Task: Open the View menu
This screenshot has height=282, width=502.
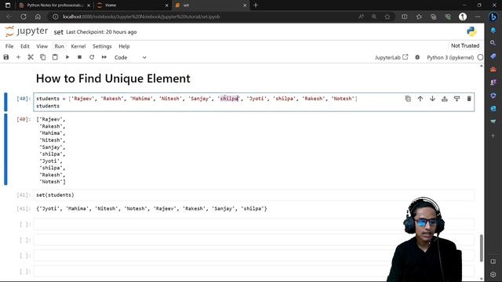Action: [42, 46]
